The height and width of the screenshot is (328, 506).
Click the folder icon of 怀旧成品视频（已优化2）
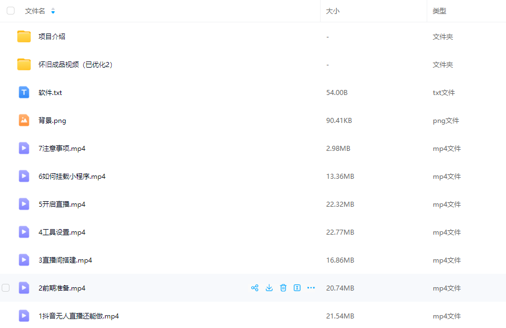tap(24, 65)
